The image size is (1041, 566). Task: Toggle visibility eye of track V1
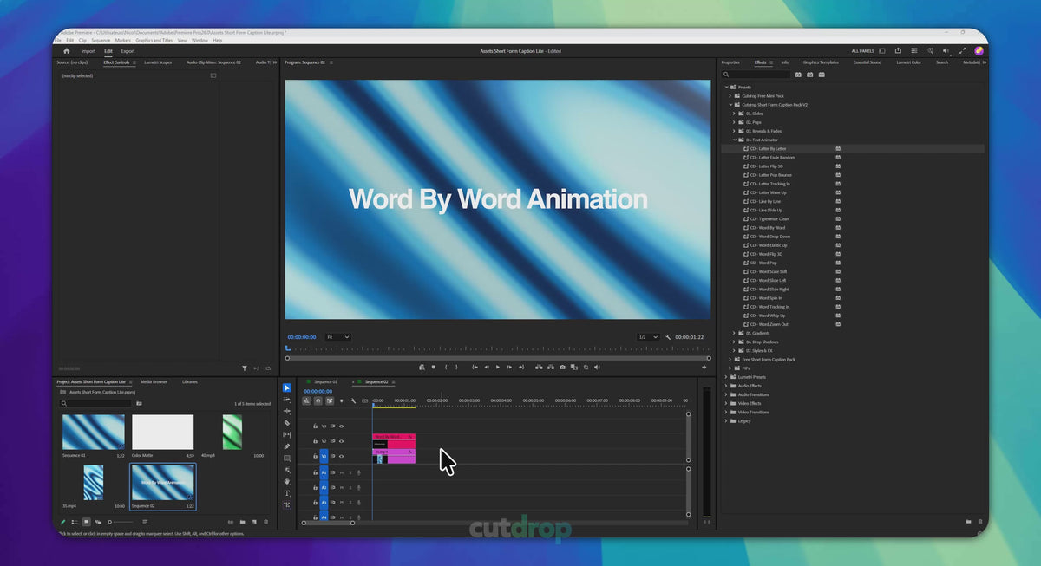pyautogui.click(x=341, y=456)
